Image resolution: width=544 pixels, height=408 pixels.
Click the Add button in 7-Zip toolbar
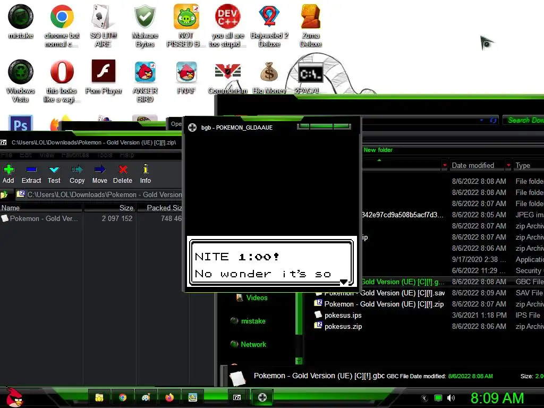[x=8, y=174]
